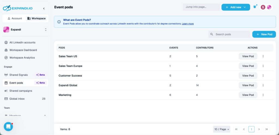Open Global inbox

pos(25,99)
